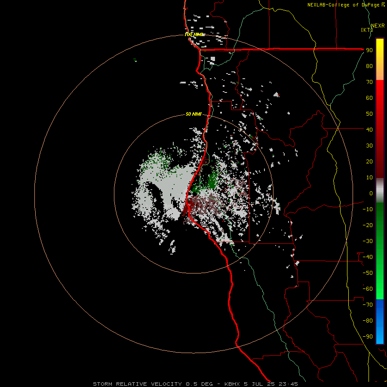Screen dimensions: 387x387
Task: Click the 40 value on the velocity scale
Action: [x=369, y=129]
